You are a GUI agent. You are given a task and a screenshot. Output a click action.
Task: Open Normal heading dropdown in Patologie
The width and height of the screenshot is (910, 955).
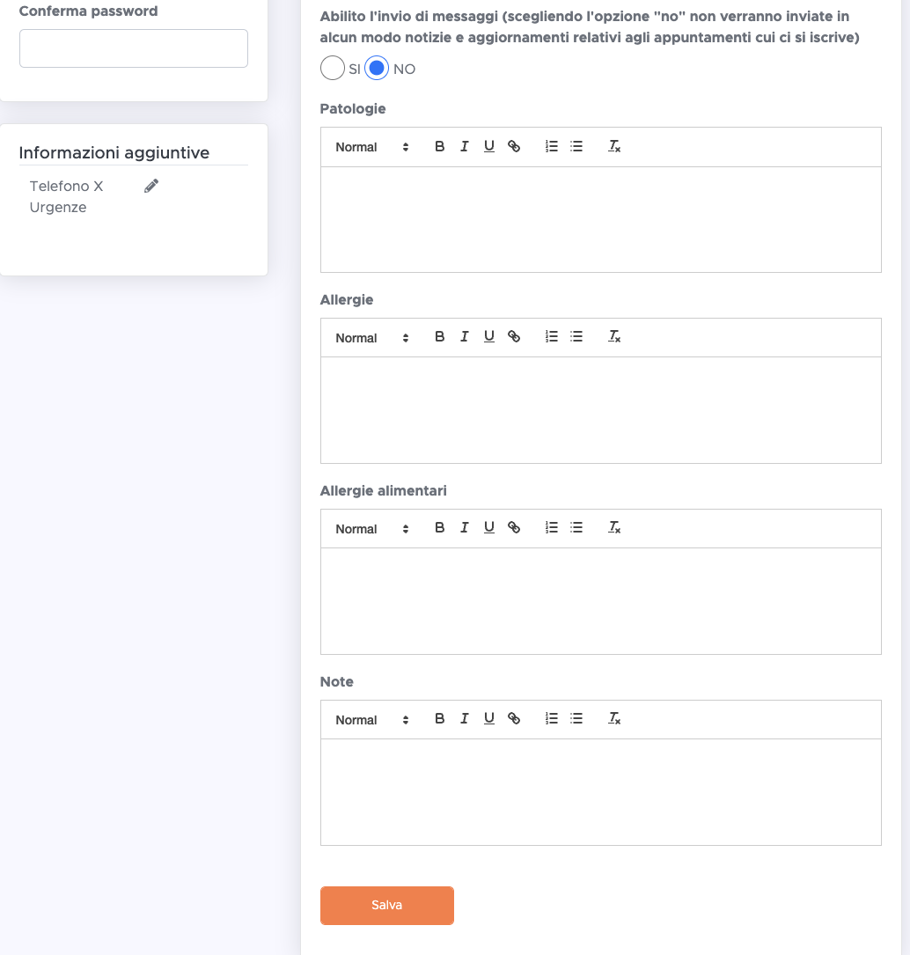[x=371, y=147]
